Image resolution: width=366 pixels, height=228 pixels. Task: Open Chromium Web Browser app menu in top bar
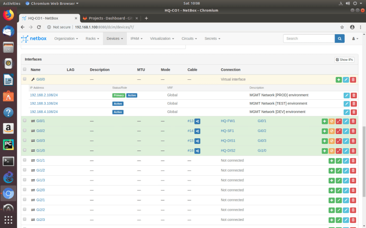pyautogui.click(x=52, y=3)
